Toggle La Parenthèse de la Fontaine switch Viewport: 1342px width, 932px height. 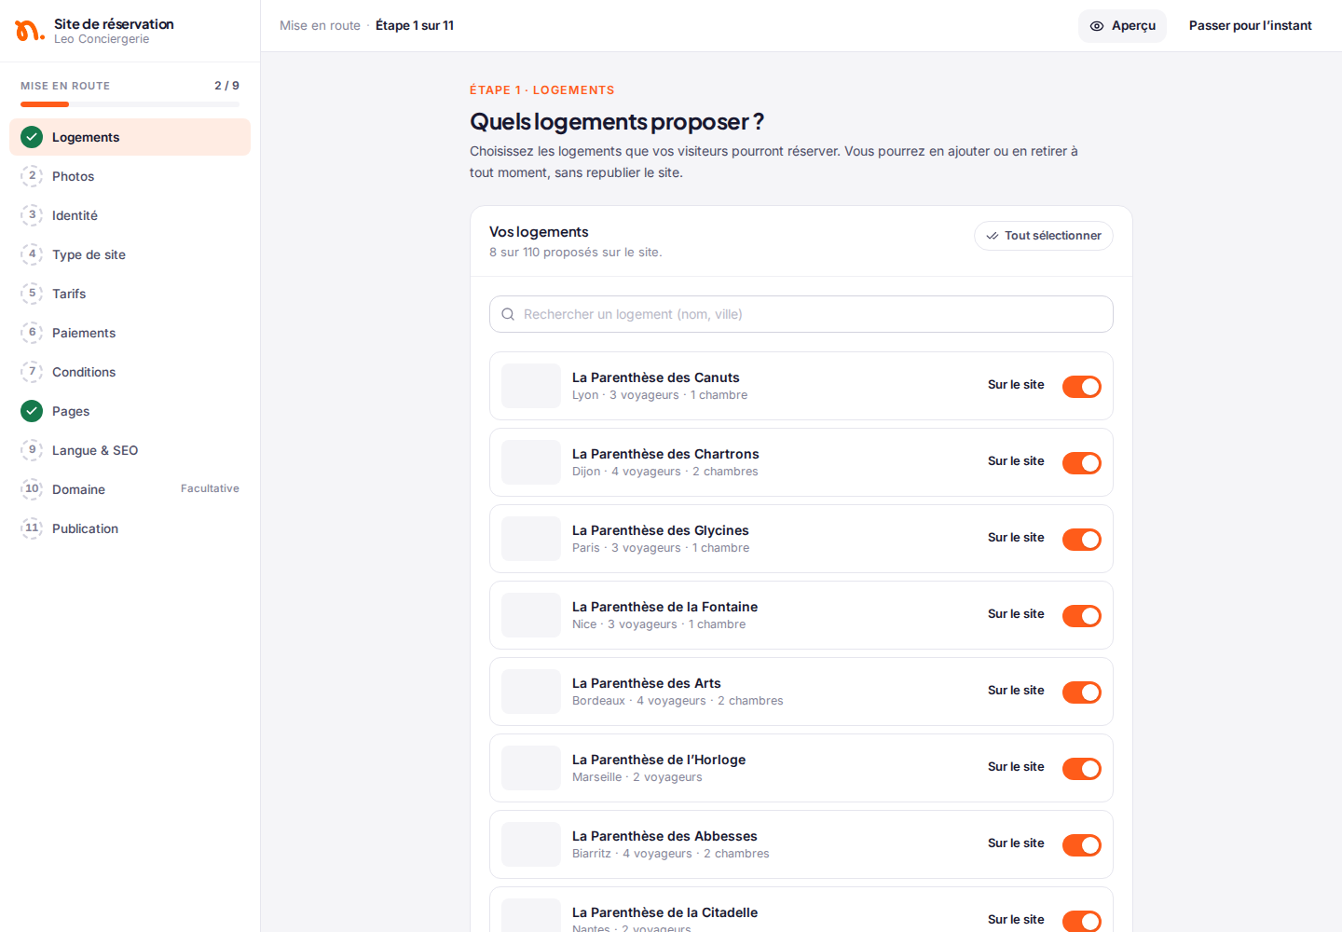1082,615
